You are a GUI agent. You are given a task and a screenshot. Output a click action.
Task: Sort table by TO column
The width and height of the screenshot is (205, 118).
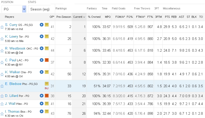pos(201,17)
